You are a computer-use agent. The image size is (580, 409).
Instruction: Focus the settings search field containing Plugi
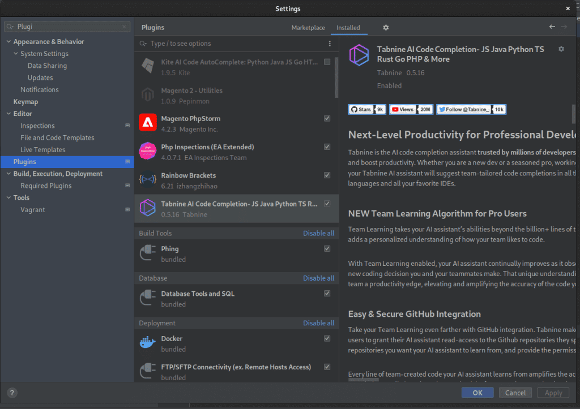67,27
